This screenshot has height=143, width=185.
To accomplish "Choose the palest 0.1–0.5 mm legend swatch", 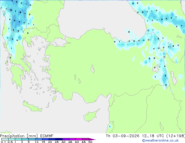I will [5, 139].
